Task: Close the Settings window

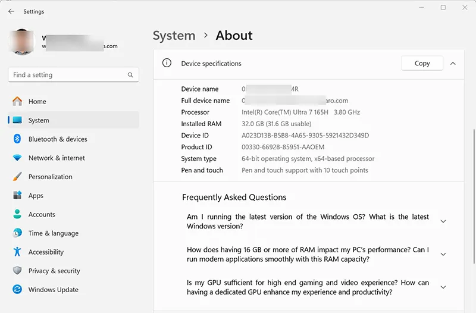Action: click(465, 8)
